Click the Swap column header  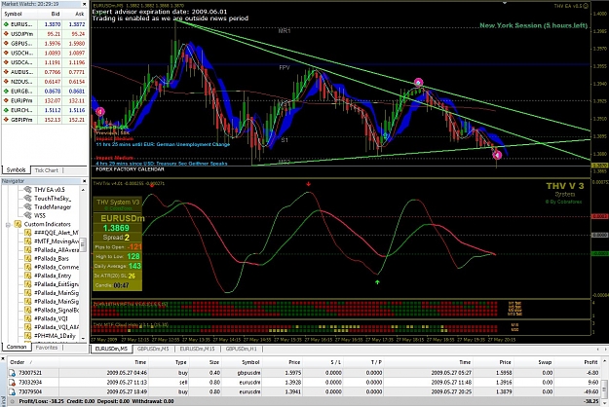[534, 362]
